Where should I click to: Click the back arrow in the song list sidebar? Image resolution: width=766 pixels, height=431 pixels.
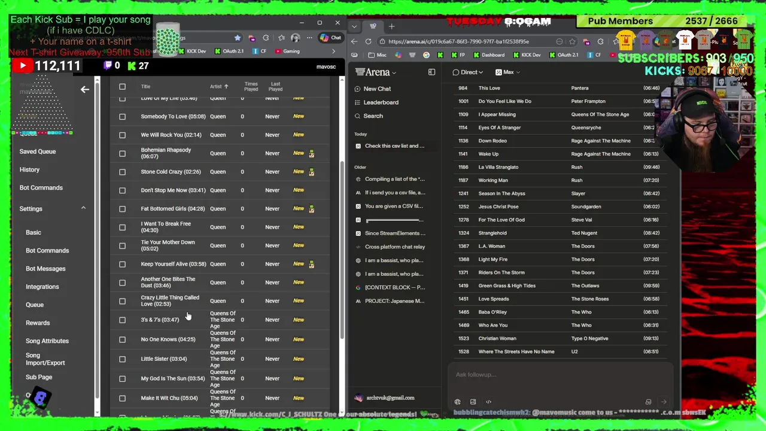click(85, 89)
